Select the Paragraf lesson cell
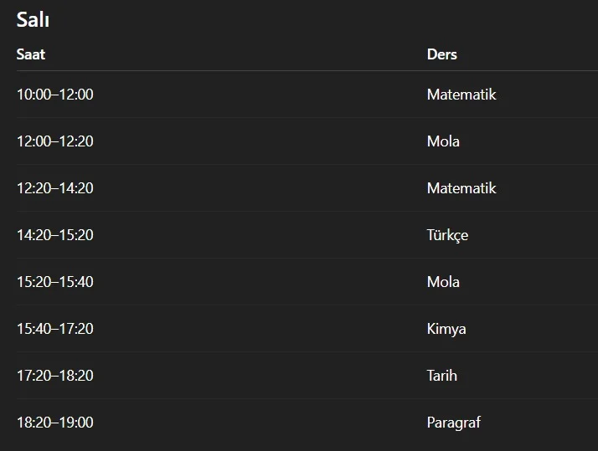Image resolution: width=598 pixels, height=451 pixels. coord(454,423)
